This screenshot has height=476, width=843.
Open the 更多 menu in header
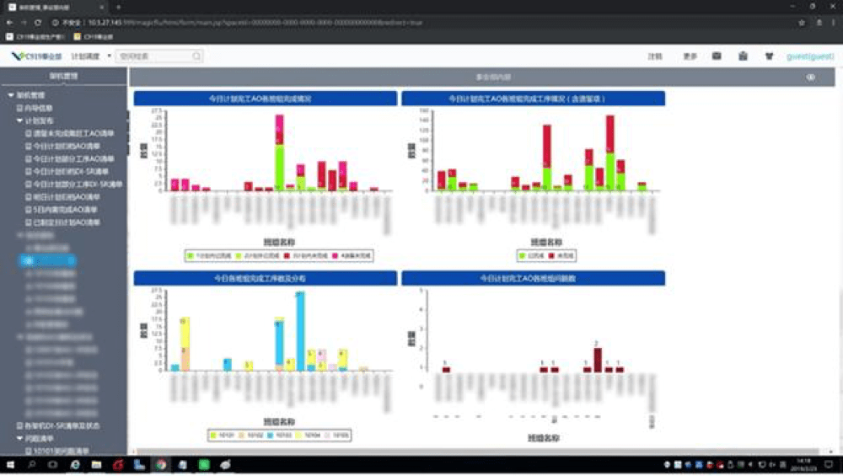[x=690, y=56]
